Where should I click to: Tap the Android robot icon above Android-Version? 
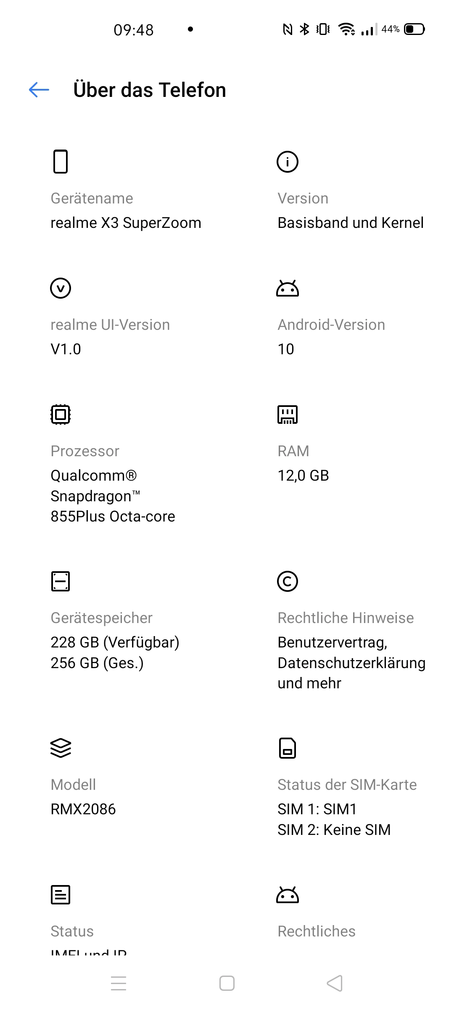288,288
